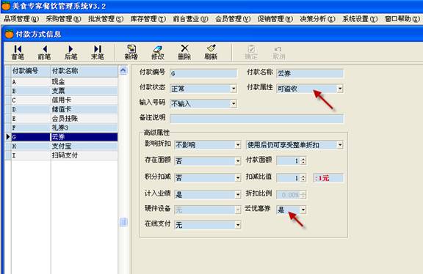This screenshot has width=423, height=274.
Task: Select row F 礼券3 in the list
Action: coord(64,127)
